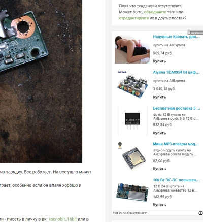This screenshot has height=222, width=203.
Task: Follow the 'отредактируете' link
Action: (x=134, y=18)
